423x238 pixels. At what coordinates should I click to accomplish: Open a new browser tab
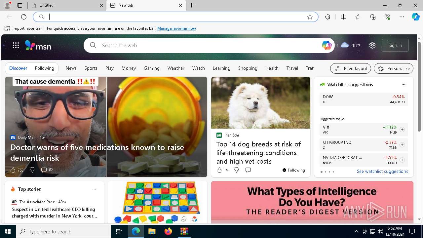click(x=192, y=5)
